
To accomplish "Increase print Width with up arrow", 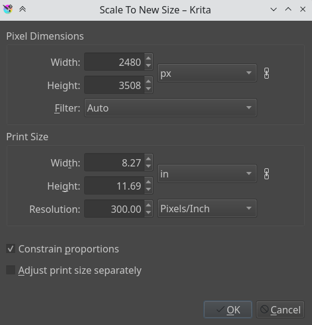I will click(x=148, y=159).
